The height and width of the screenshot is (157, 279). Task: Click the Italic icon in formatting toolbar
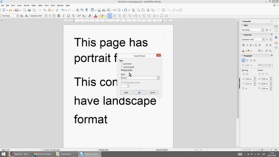(x=64, y=16)
